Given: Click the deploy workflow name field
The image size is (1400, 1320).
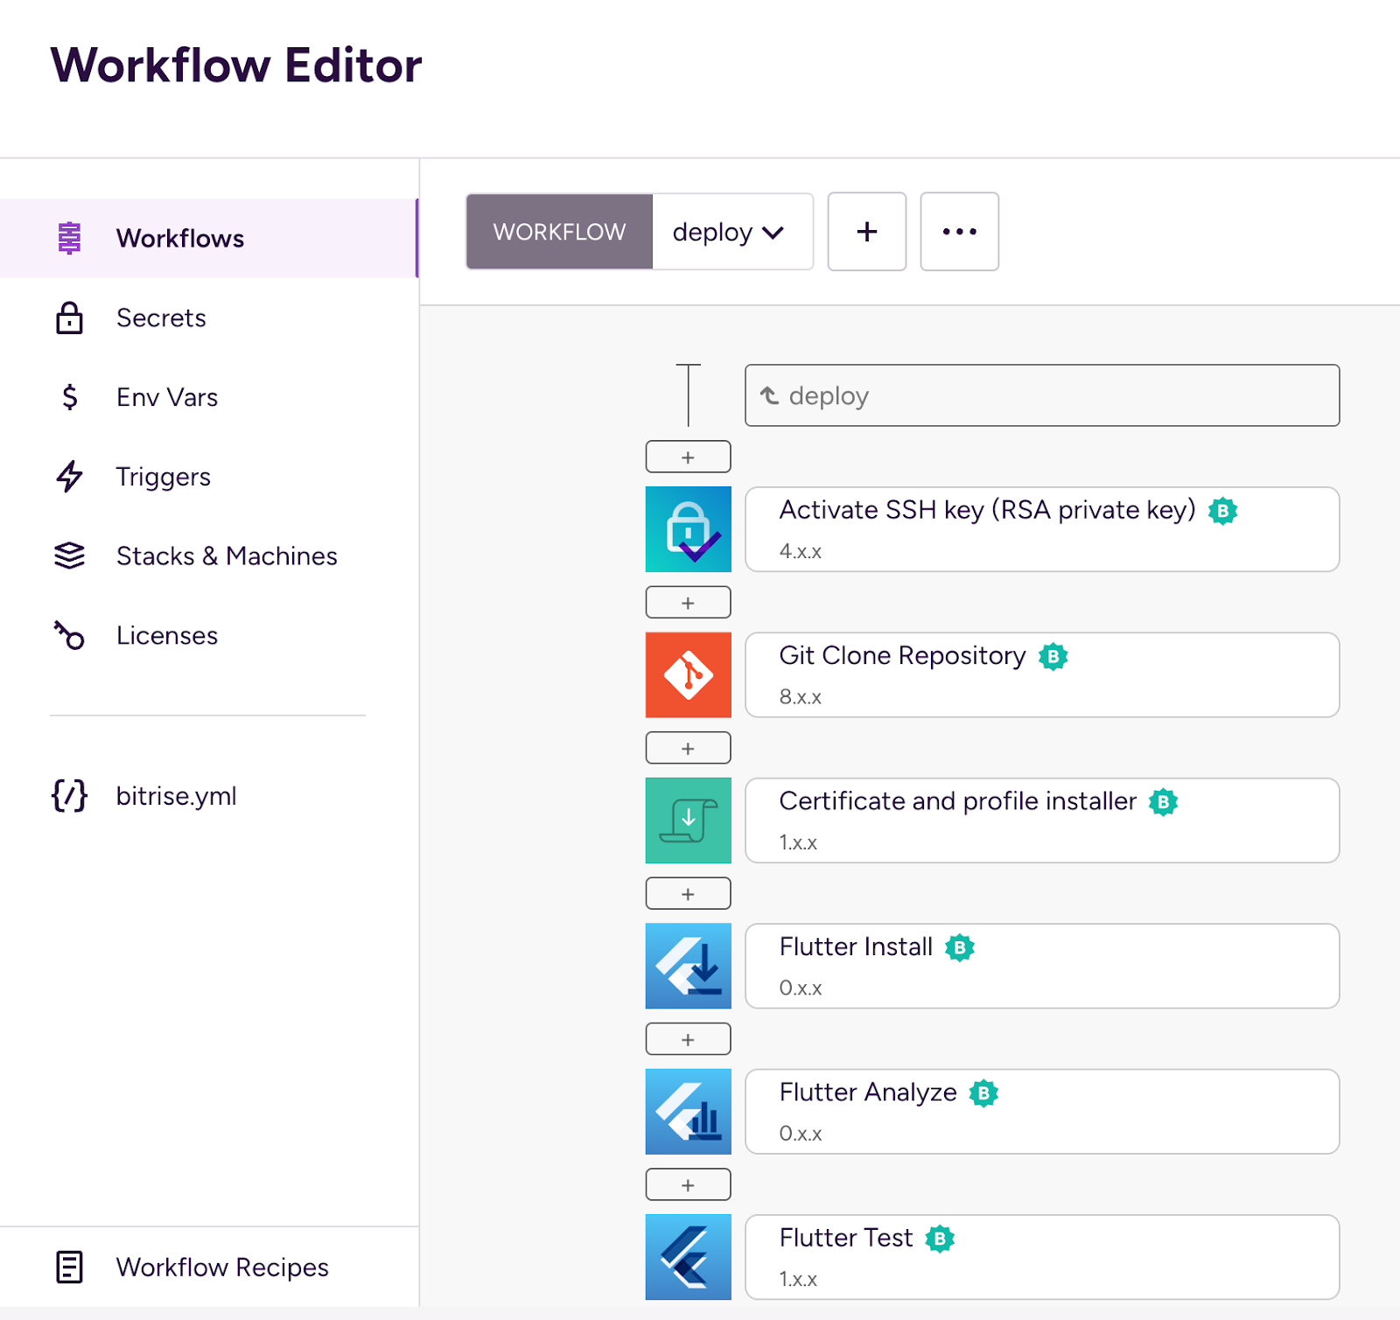Looking at the screenshot, I should [x=1041, y=395].
